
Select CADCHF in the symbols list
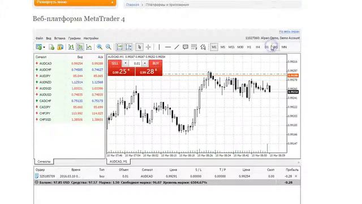[x=69, y=101]
